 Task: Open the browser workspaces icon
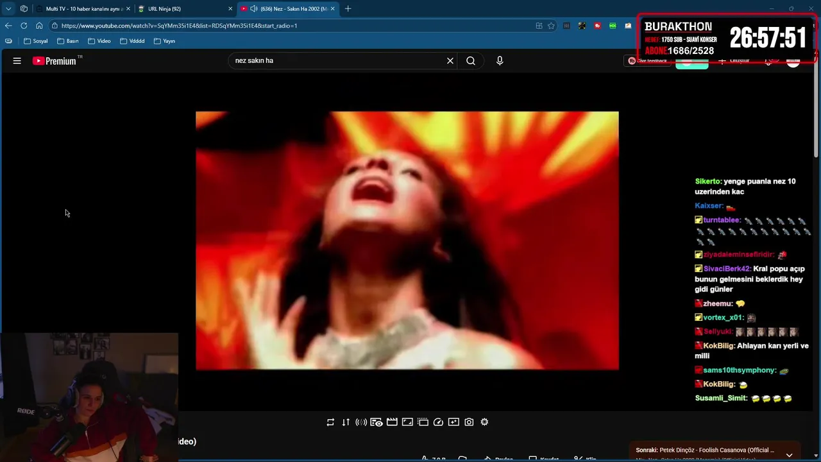pos(24,8)
